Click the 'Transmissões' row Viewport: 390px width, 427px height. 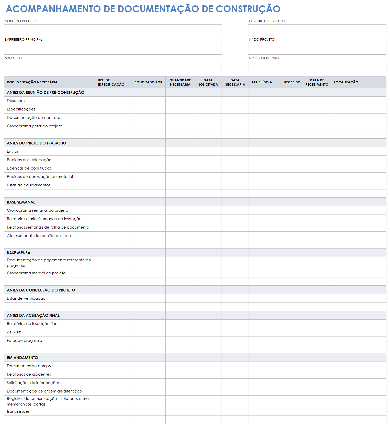195,411
